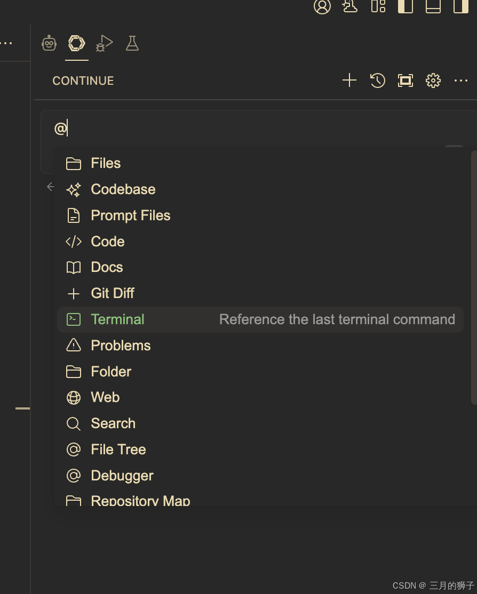Select Codebase from the context list

[123, 189]
